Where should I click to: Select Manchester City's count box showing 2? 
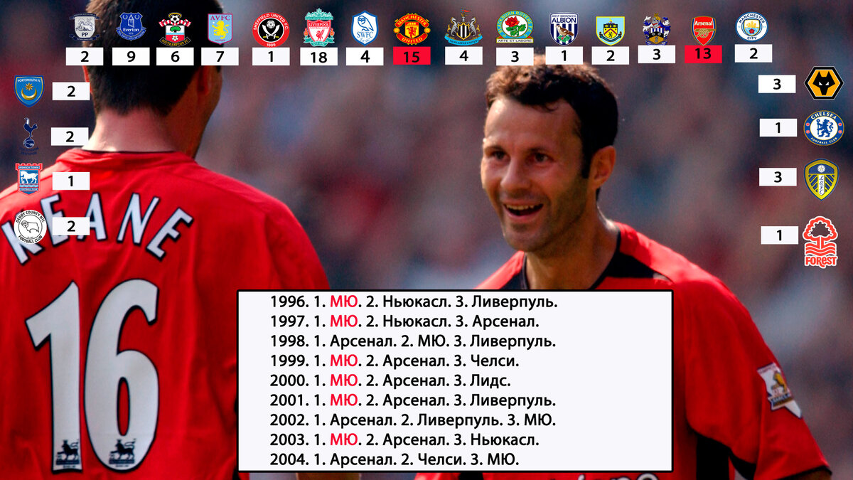coord(753,53)
